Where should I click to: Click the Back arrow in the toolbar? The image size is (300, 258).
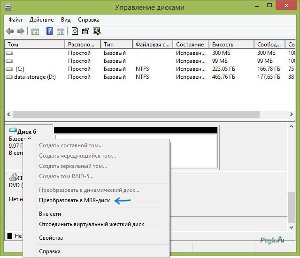tap(10, 31)
